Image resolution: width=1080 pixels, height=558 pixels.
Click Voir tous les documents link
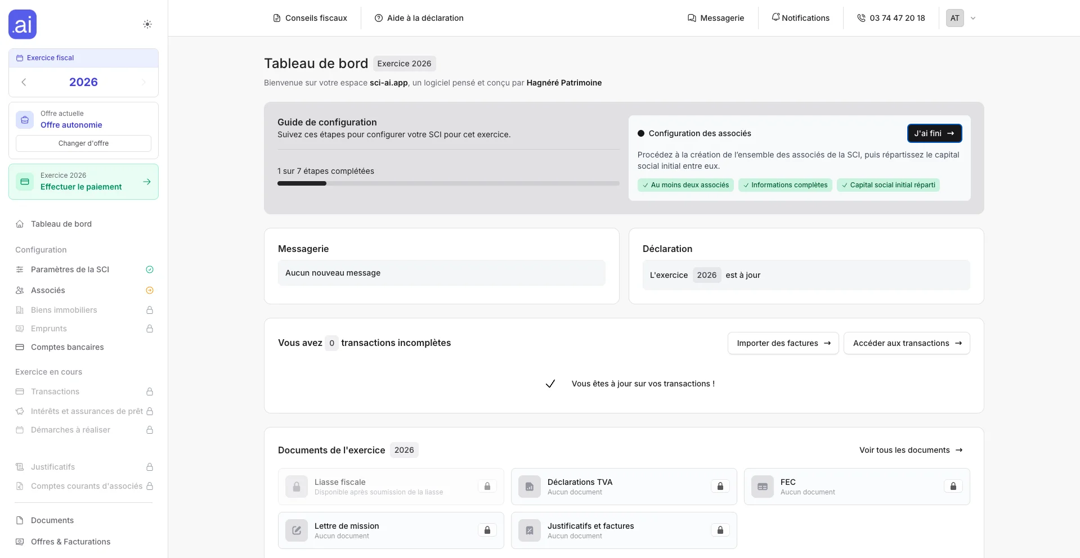click(x=910, y=450)
